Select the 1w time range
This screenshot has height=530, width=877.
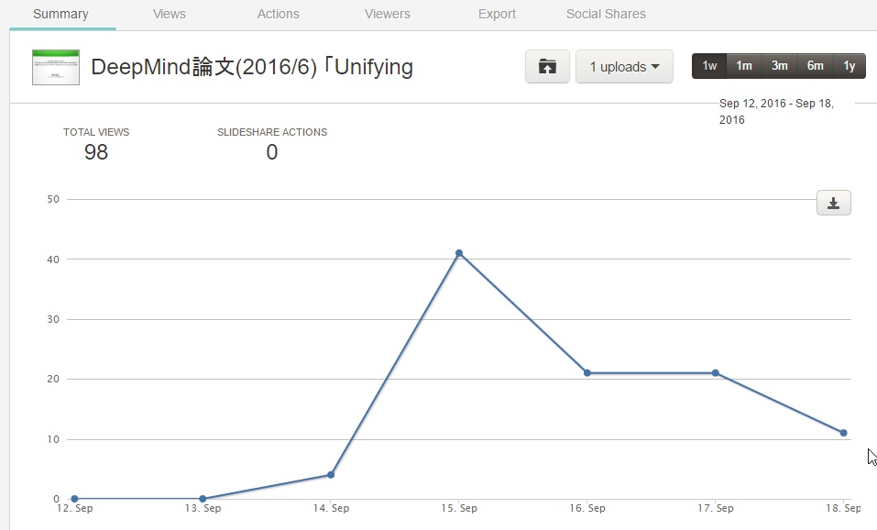coord(707,65)
